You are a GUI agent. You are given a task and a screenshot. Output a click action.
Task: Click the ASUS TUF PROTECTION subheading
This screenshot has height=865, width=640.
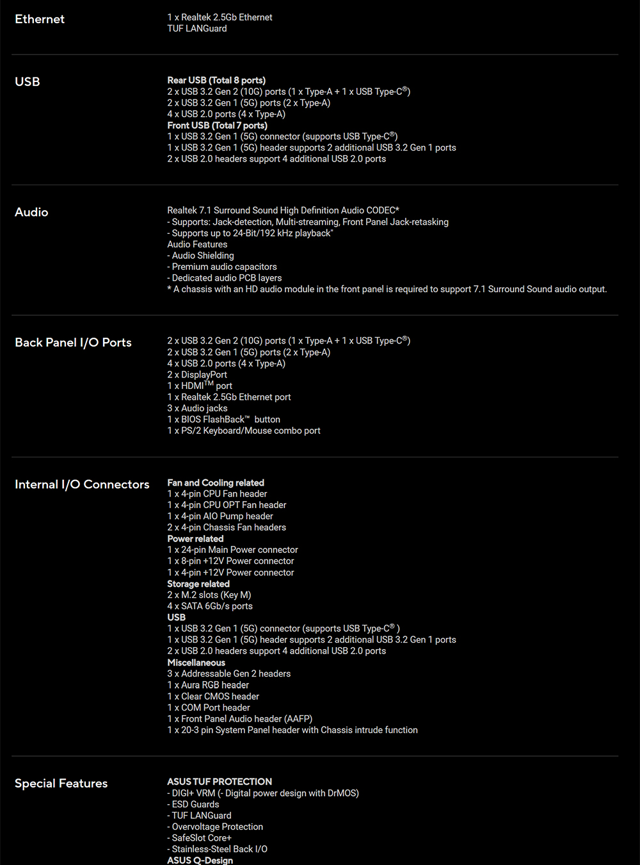click(220, 782)
